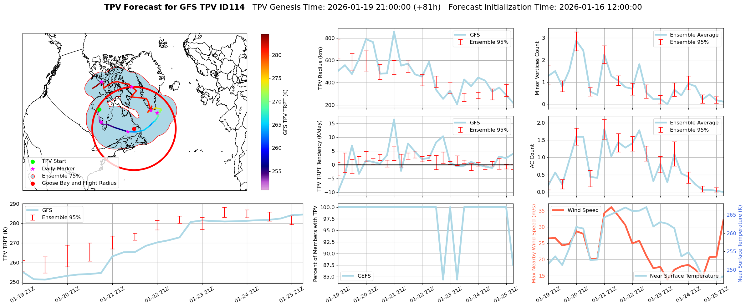This screenshot has height=307, width=746.
Task: Click the Wind Speed legend line sample
Action: 558,210
